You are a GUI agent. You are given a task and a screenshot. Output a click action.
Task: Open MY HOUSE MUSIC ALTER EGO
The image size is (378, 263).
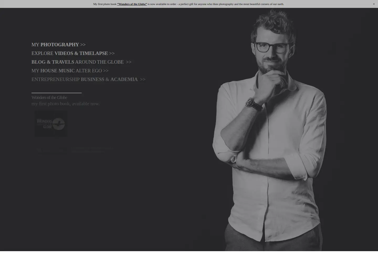pyautogui.click(x=70, y=71)
